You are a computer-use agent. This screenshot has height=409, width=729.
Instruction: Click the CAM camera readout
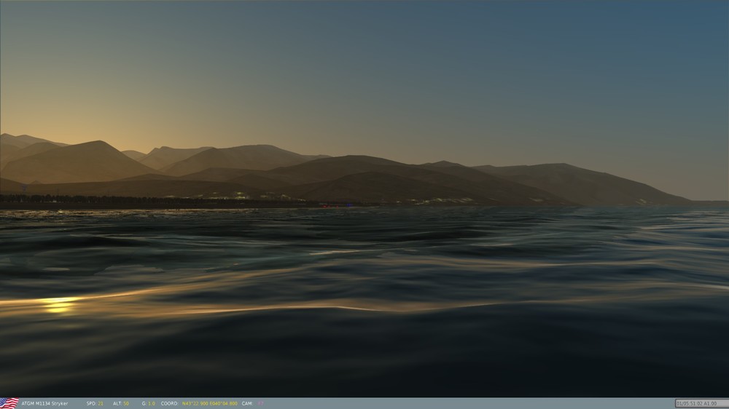[253, 403]
